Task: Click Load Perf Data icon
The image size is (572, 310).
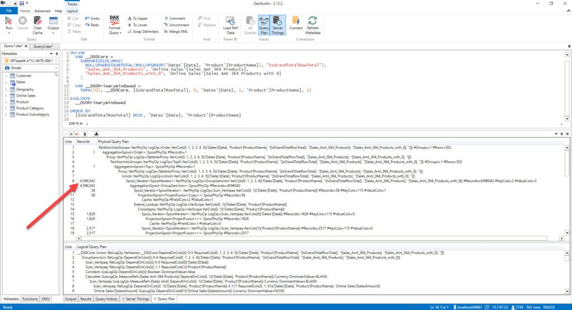Action: click(x=230, y=25)
